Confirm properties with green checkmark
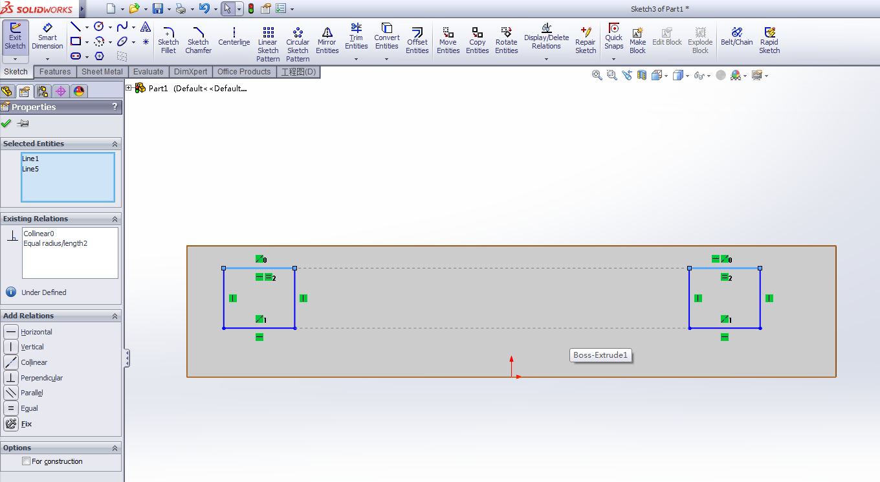Viewport: 880px width, 482px height. tap(6, 124)
